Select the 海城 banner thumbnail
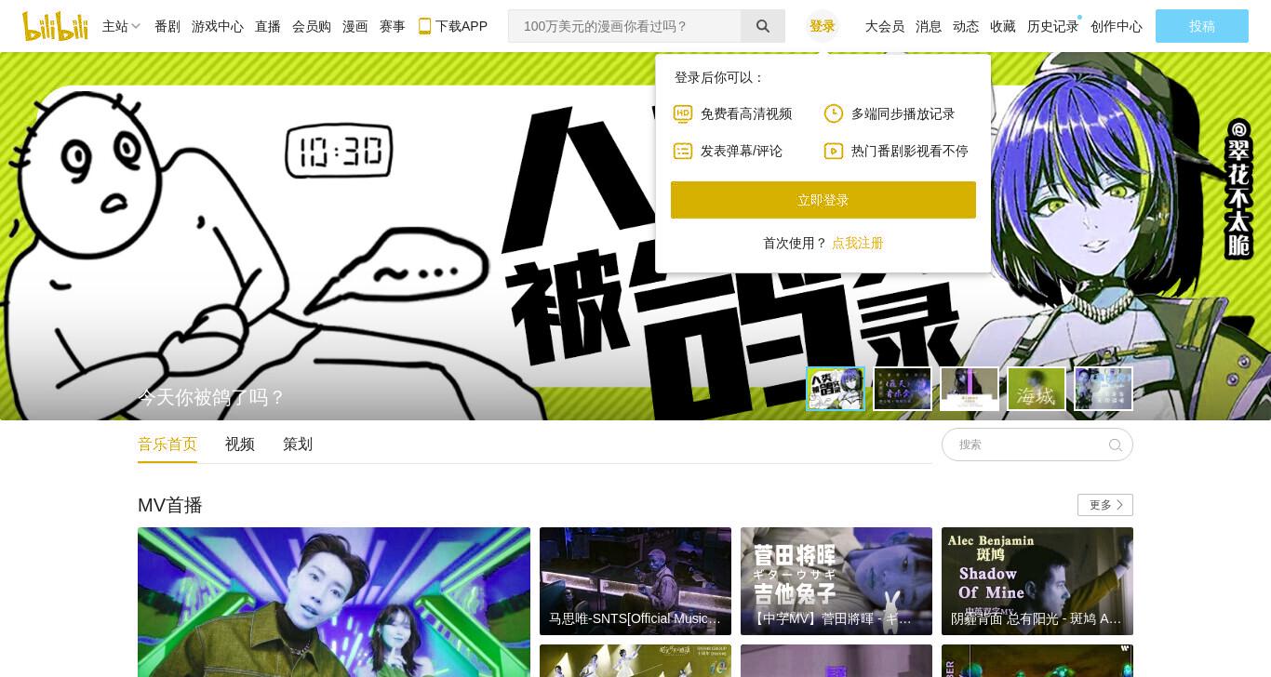1271x677 pixels. [x=1037, y=389]
